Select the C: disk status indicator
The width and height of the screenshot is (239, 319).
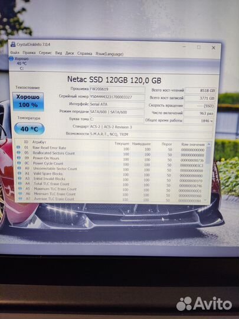click(19, 63)
